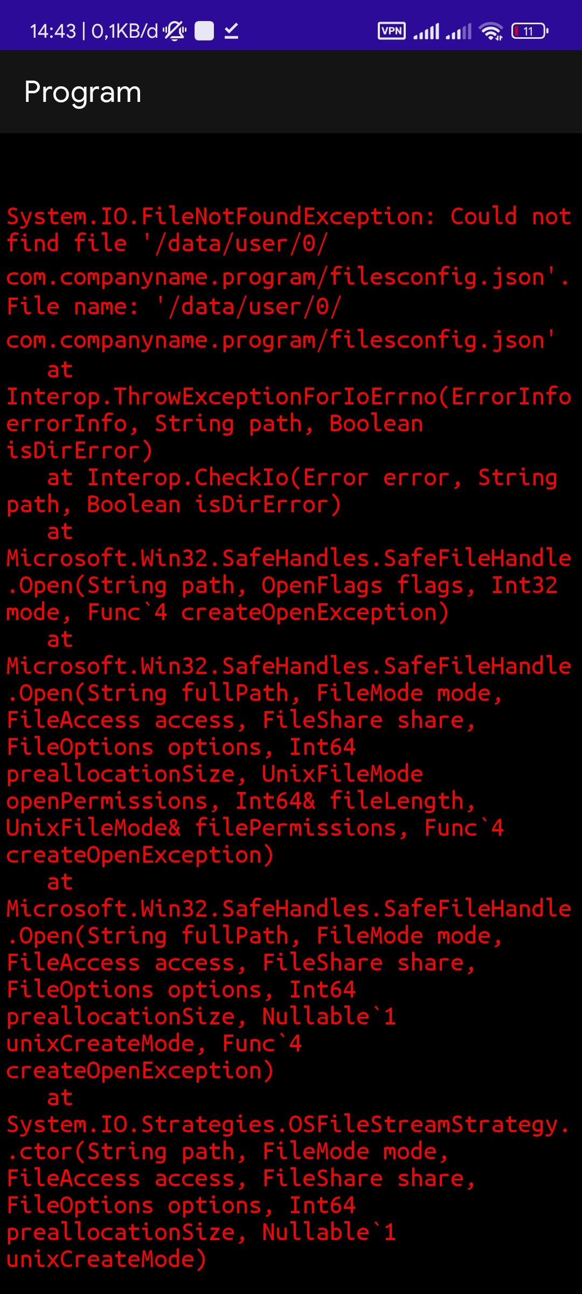This screenshot has width=582, height=1294.
Task: Toggle the VPN connection from the status bar
Action: pos(391,31)
